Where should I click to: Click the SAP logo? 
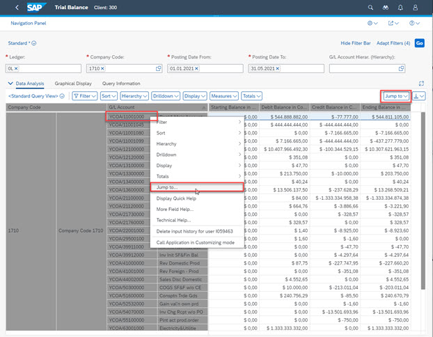tap(36, 8)
